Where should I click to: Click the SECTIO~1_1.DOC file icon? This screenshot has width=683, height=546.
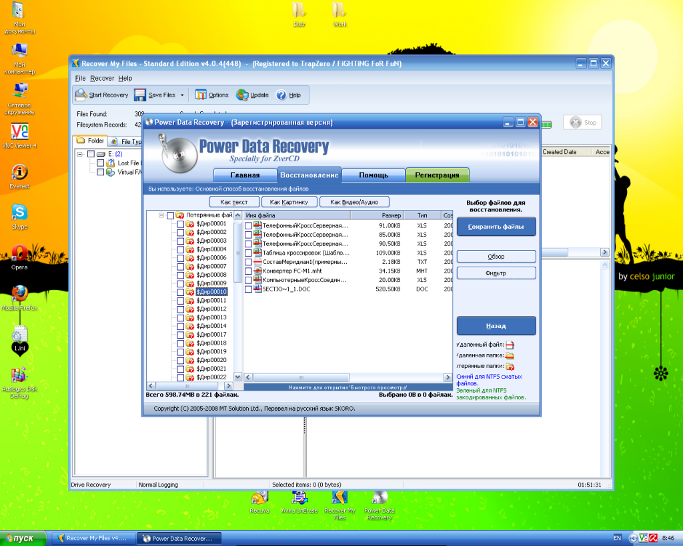[x=257, y=289]
